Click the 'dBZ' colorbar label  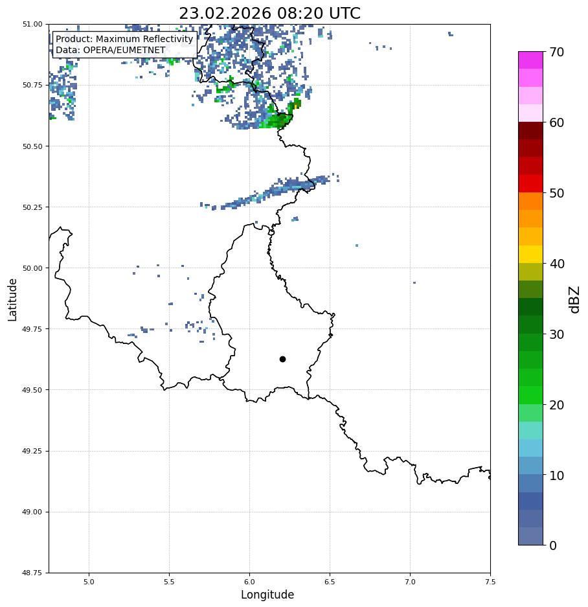coord(575,300)
